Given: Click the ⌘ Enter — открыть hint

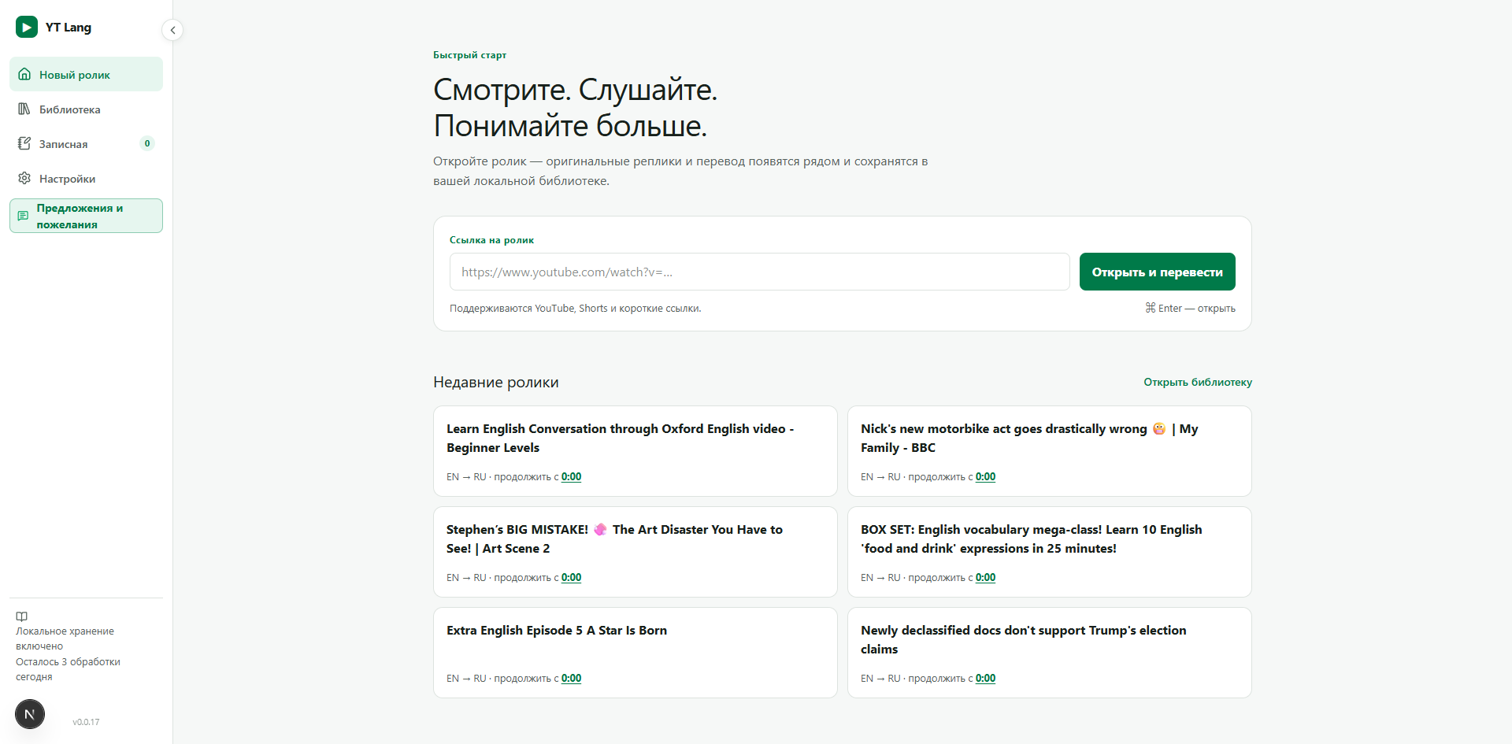Looking at the screenshot, I should click(x=1190, y=309).
